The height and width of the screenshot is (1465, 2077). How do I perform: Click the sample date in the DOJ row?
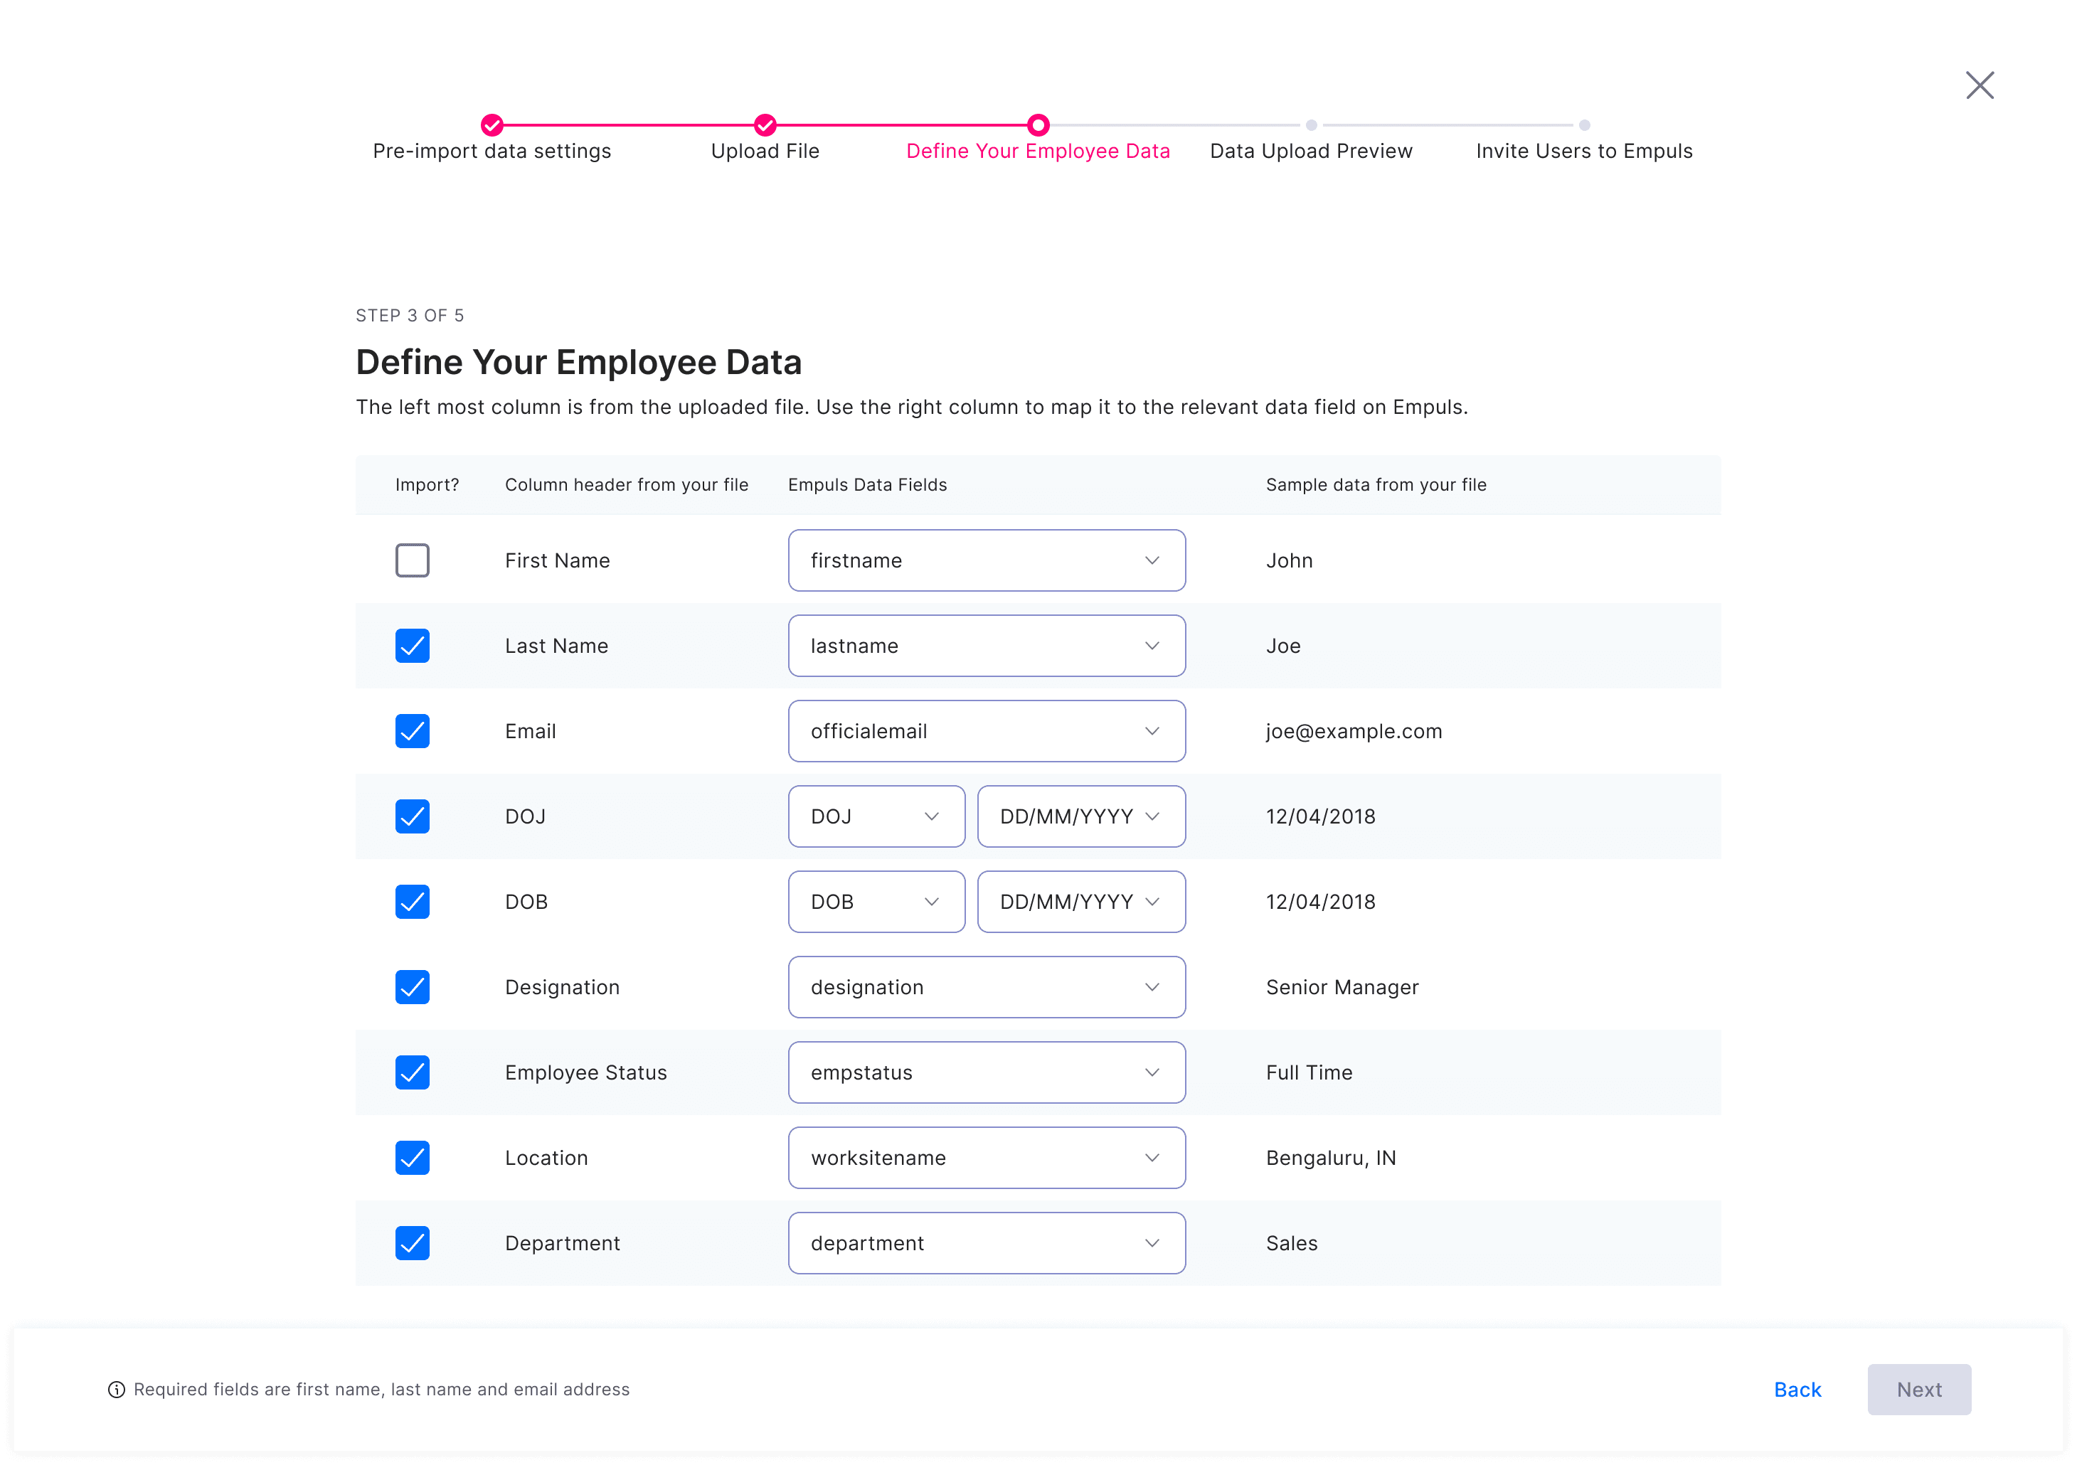click(x=1321, y=816)
